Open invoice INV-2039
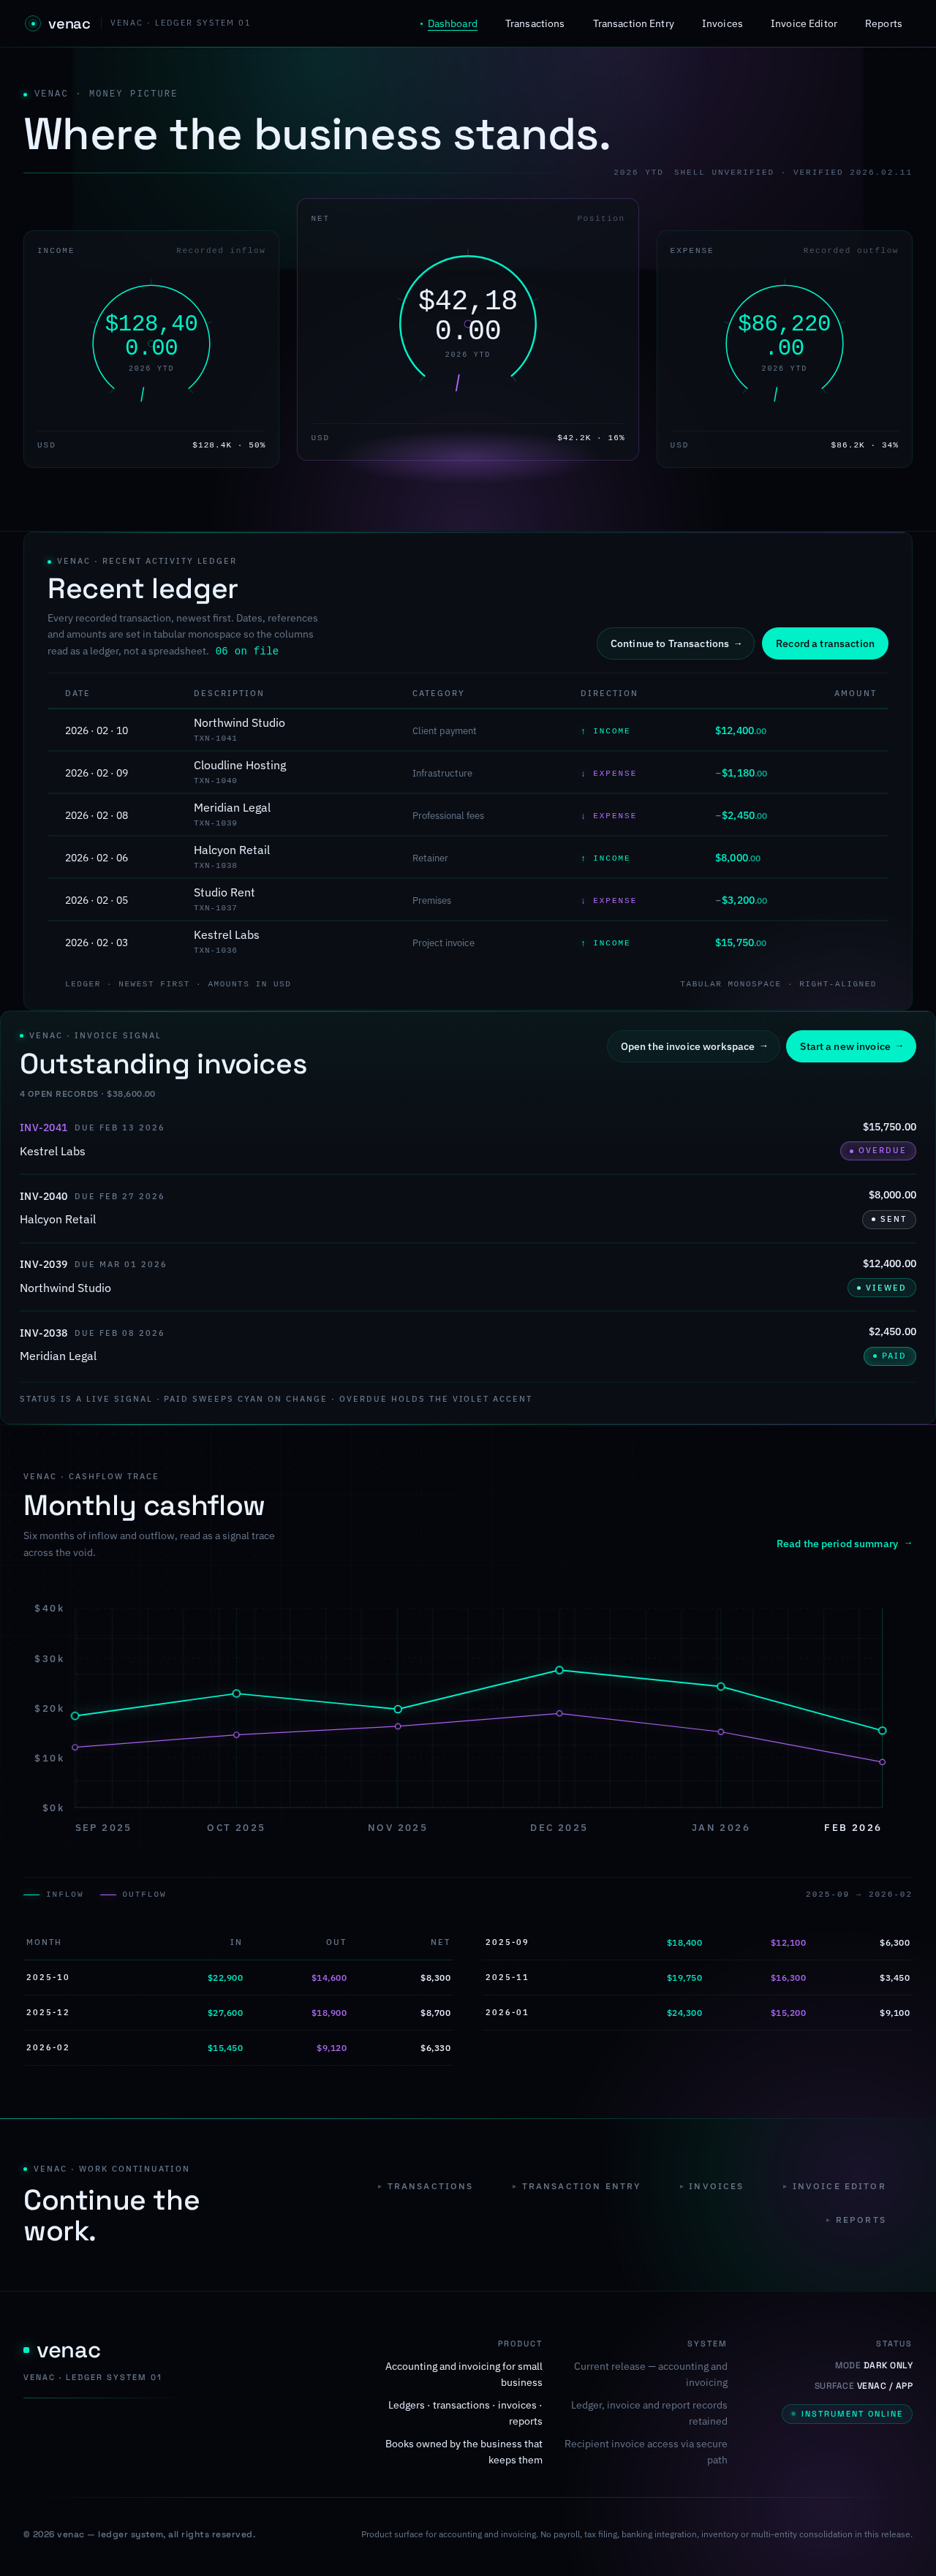The width and height of the screenshot is (936, 2576). tap(44, 1264)
